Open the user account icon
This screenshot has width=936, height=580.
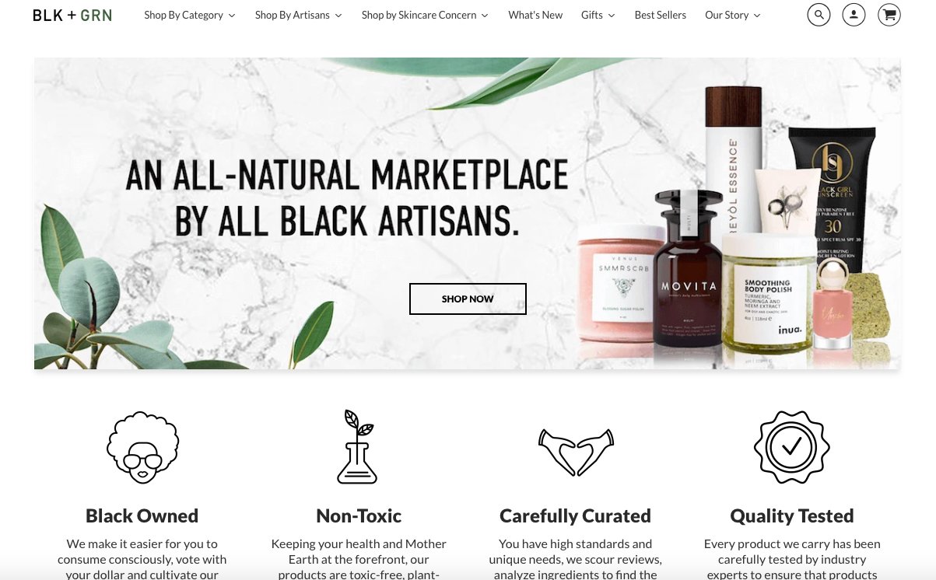click(x=854, y=15)
